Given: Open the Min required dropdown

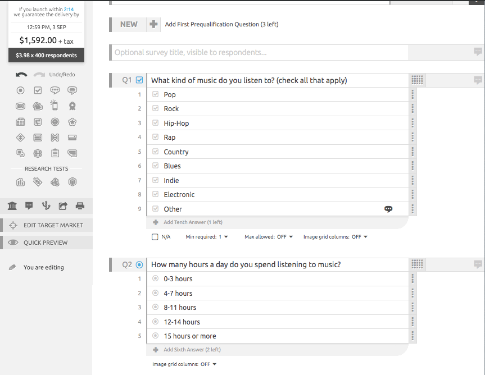Looking at the screenshot, I should 207,237.
